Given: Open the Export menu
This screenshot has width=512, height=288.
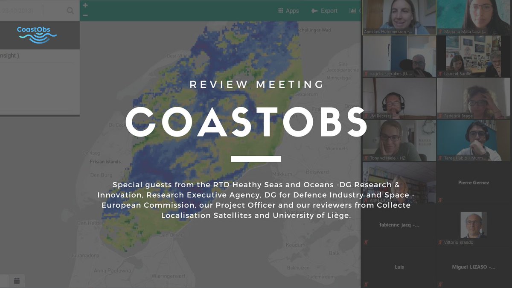Looking at the screenshot, I should pyautogui.click(x=324, y=11).
